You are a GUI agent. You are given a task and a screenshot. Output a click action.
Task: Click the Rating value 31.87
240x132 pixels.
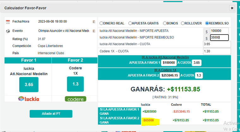coord(41,39)
